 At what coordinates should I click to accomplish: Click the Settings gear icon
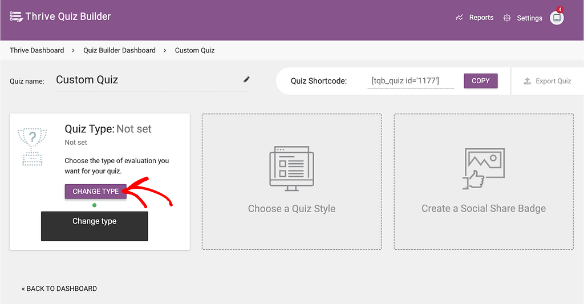[507, 18]
